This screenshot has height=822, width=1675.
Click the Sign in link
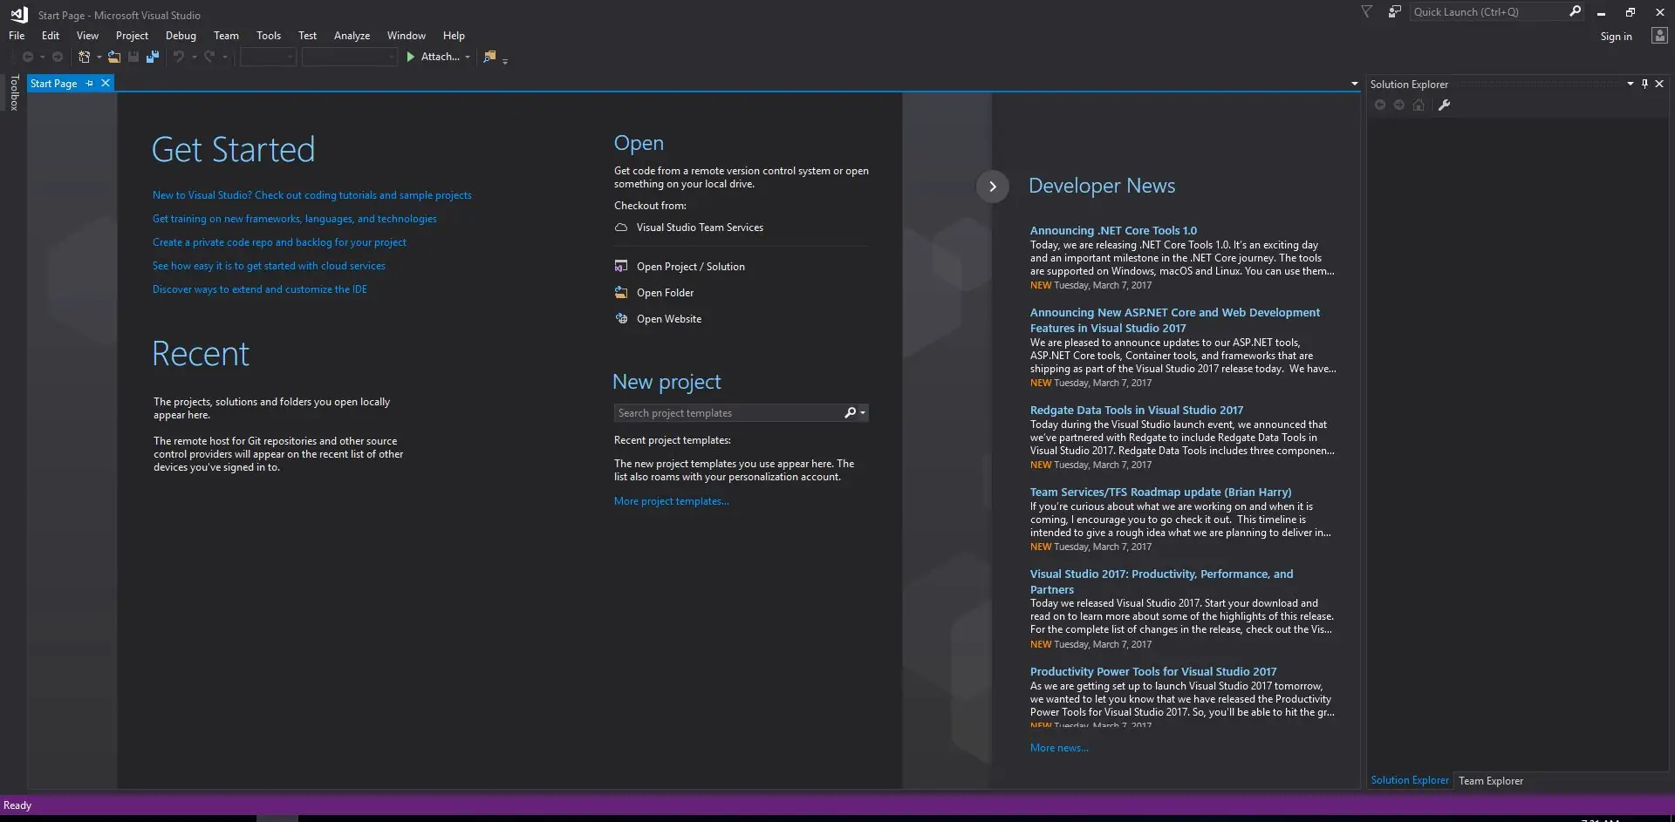click(x=1616, y=37)
